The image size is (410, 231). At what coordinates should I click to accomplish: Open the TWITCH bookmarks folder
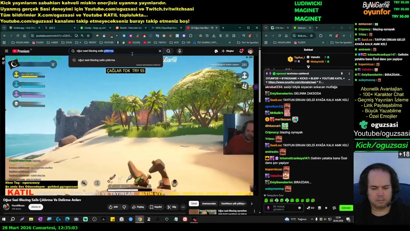[x=160, y=42]
